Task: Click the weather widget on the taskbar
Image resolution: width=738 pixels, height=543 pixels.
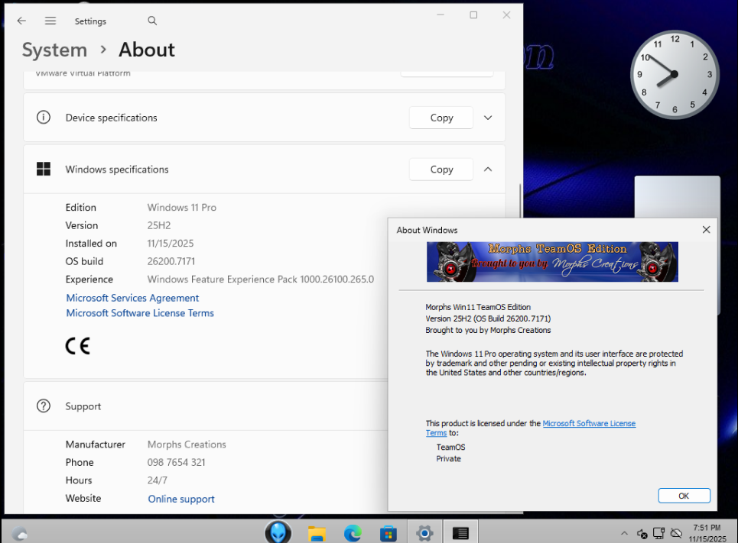Action: [20, 533]
